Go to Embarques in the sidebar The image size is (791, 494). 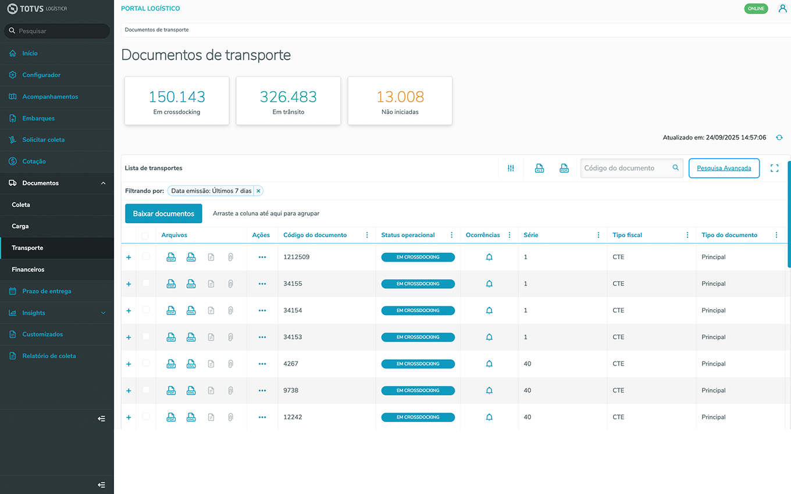[38, 118]
